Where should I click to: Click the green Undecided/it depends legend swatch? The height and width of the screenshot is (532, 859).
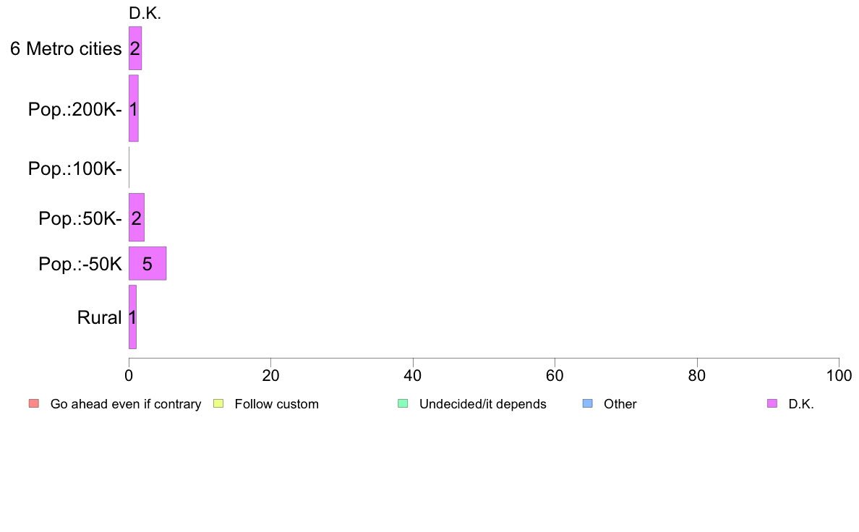pos(403,404)
